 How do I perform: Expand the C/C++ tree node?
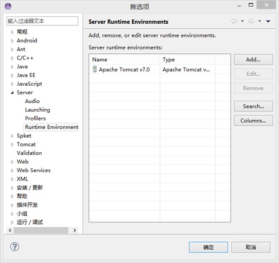[12, 58]
